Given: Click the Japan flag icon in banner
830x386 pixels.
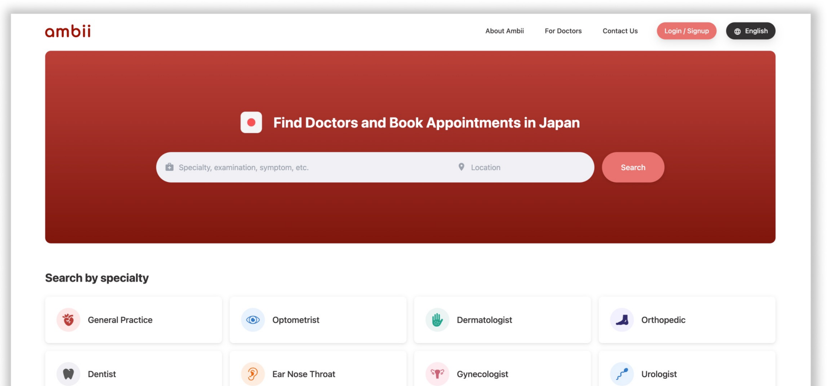Looking at the screenshot, I should pyautogui.click(x=251, y=123).
